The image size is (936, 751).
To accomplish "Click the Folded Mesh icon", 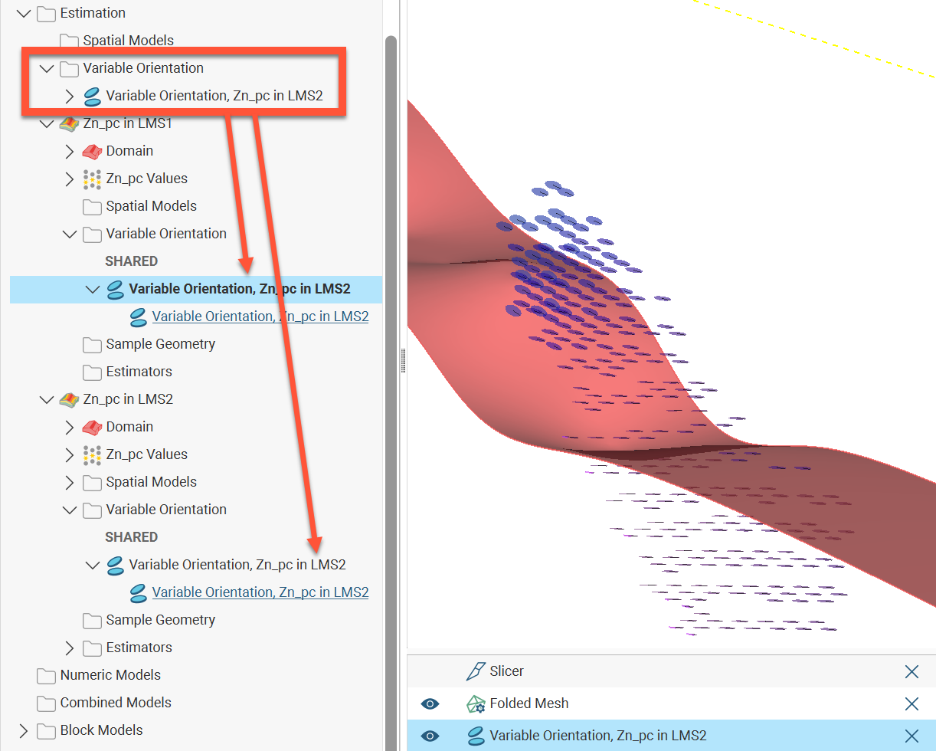I will coord(476,703).
